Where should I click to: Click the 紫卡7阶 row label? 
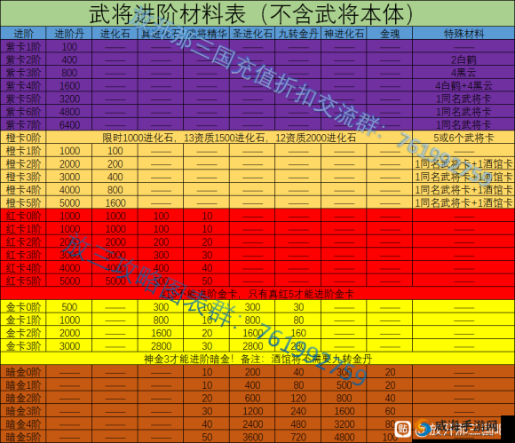(23, 125)
